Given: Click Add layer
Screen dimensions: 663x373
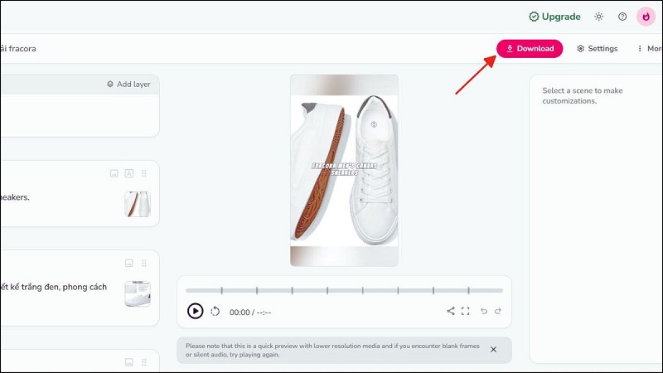Looking at the screenshot, I should [128, 85].
